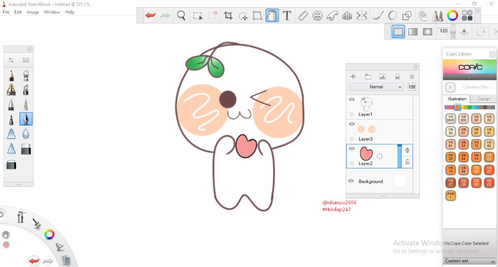The image size is (498, 267).
Task: Choose Radial Gradient Fill mode
Action: (427, 32)
